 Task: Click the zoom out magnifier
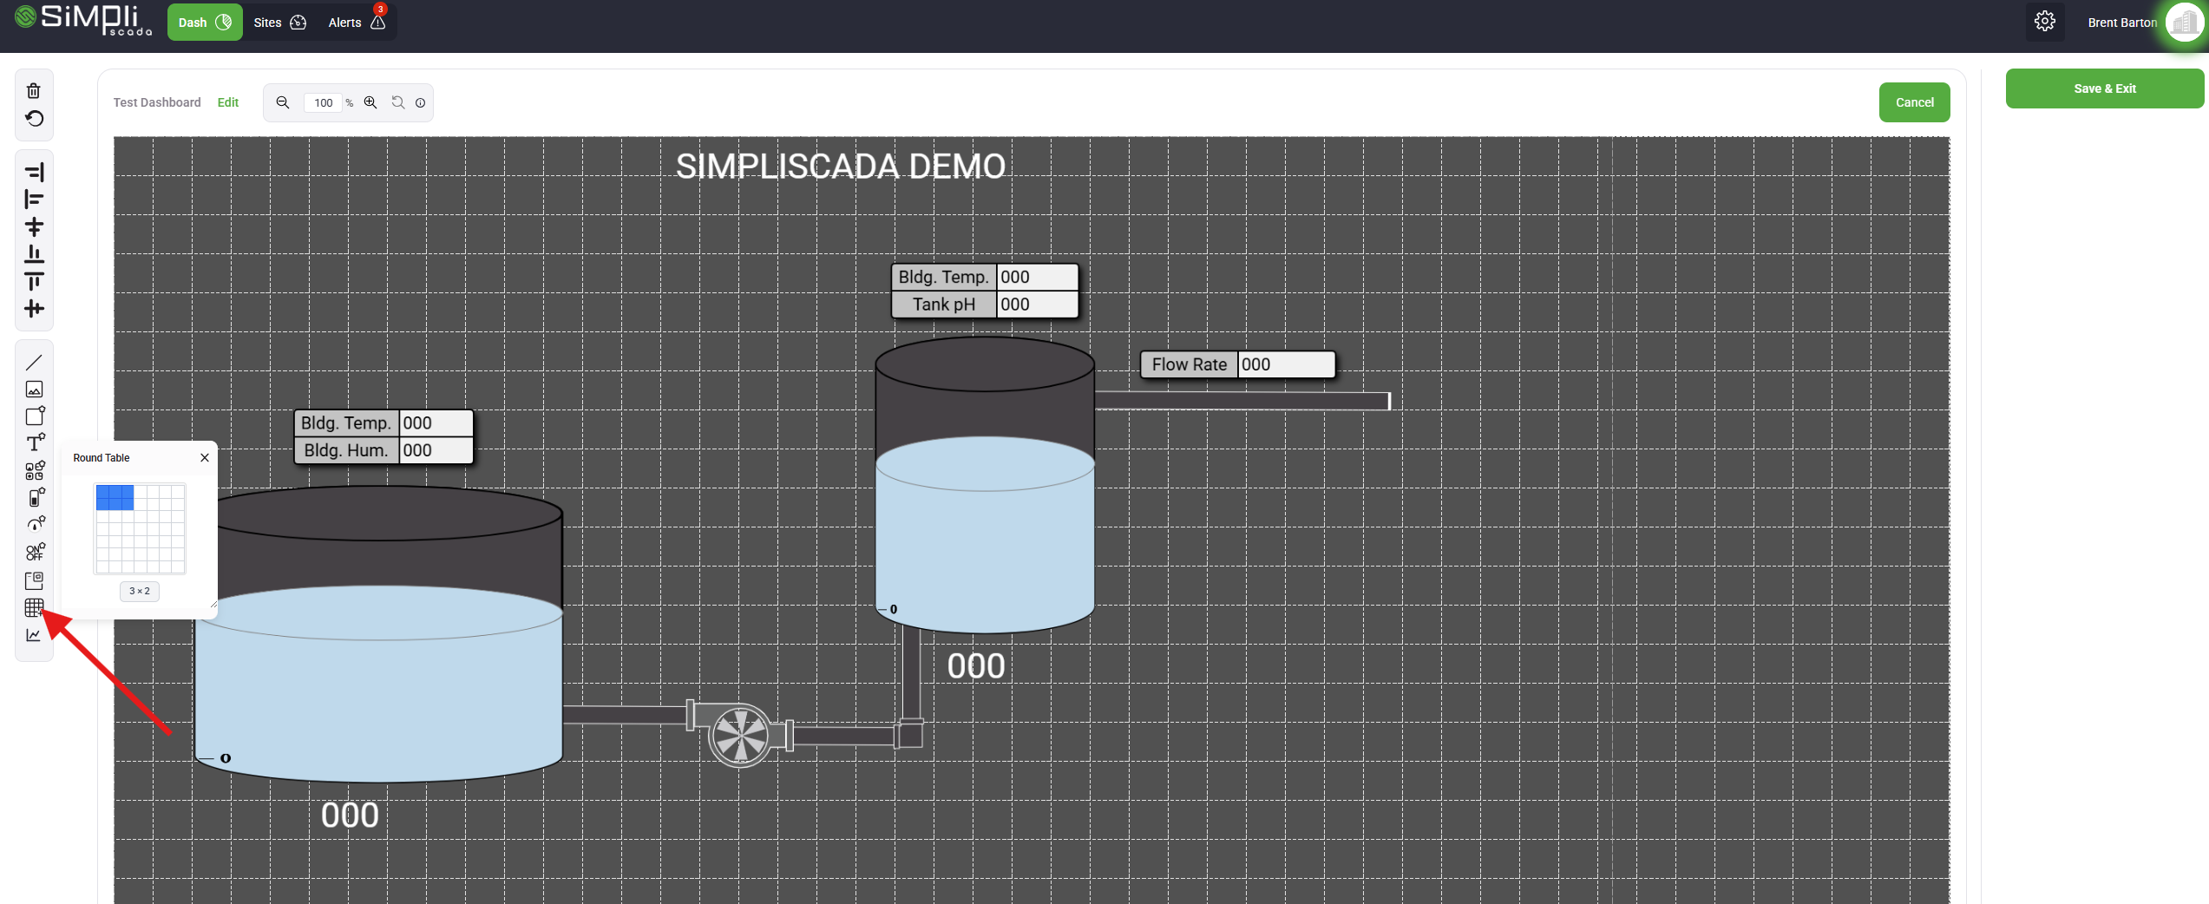(x=283, y=102)
